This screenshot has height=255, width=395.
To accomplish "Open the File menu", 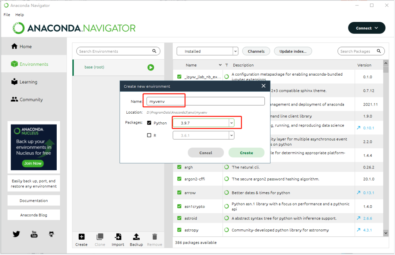I will [x=7, y=15].
